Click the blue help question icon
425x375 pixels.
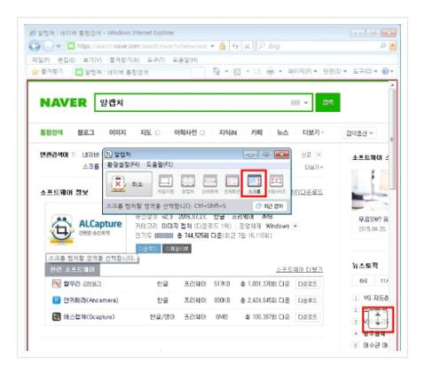pos(385,71)
